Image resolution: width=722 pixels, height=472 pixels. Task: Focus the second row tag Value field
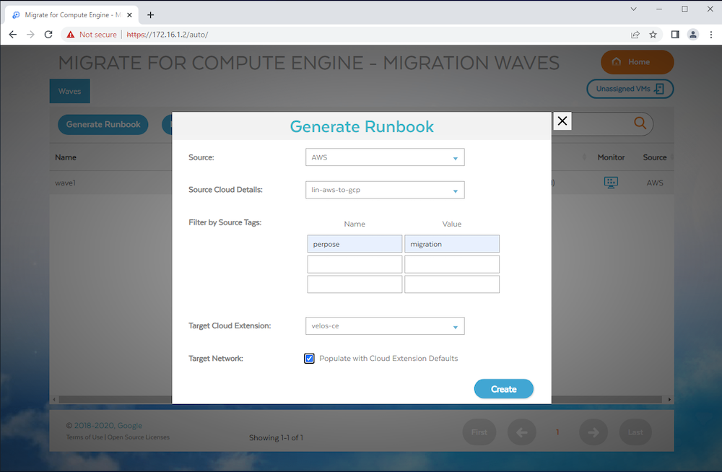coord(452,264)
